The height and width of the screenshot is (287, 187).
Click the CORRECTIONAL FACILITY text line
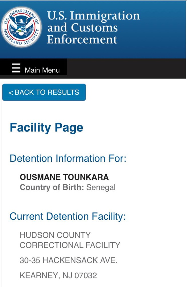70,245
